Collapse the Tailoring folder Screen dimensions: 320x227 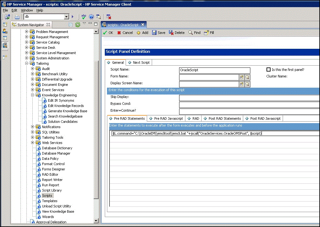pyautogui.click(x=26, y=63)
